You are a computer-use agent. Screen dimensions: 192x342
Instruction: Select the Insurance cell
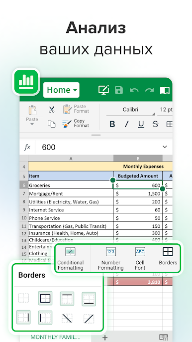pos(71,233)
